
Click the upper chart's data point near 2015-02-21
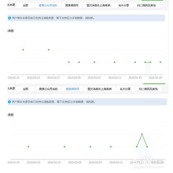pyautogui.click(x=23, y=50)
